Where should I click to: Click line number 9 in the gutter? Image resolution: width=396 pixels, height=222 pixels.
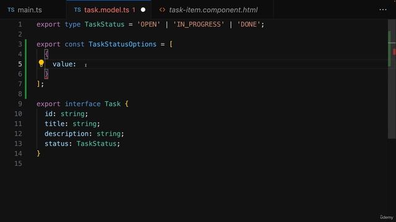[x=20, y=104]
